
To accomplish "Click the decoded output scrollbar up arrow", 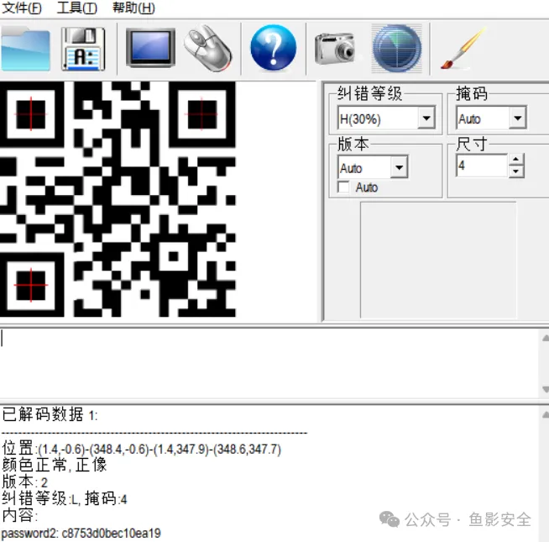I will coord(545,415).
